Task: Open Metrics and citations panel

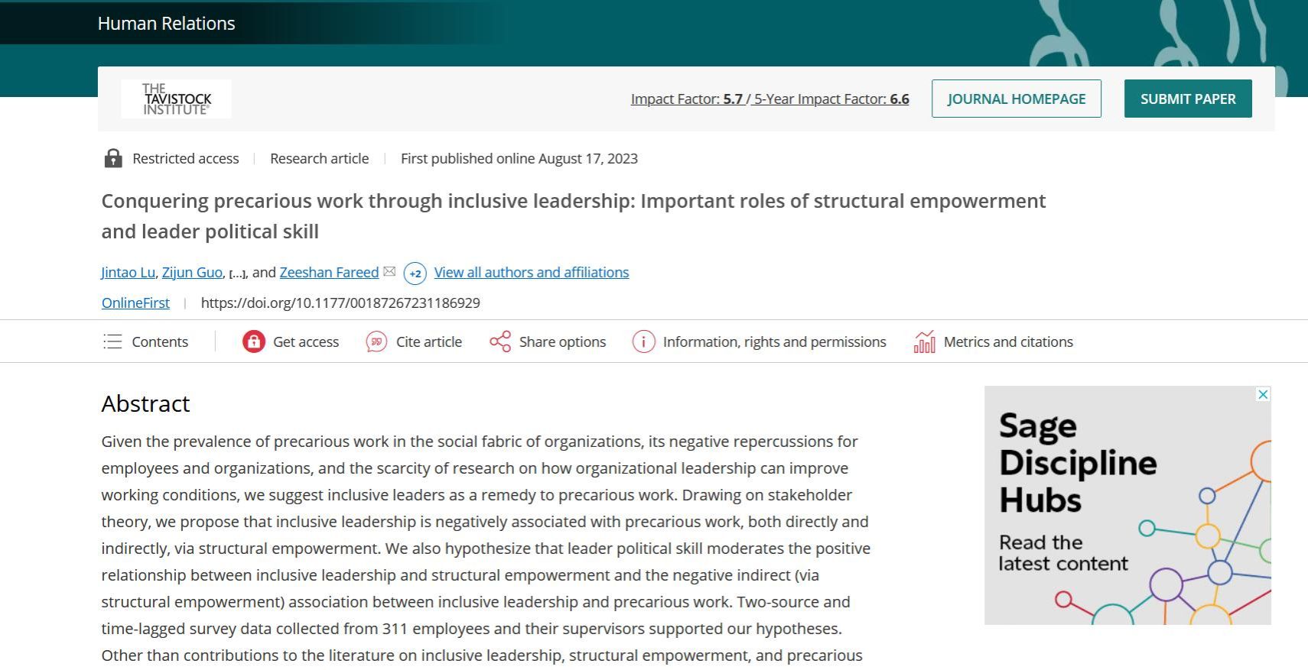Action: pos(1007,341)
